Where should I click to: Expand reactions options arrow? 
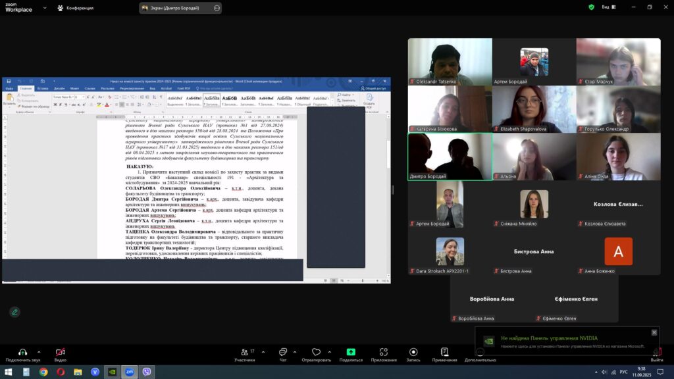click(x=330, y=353)
